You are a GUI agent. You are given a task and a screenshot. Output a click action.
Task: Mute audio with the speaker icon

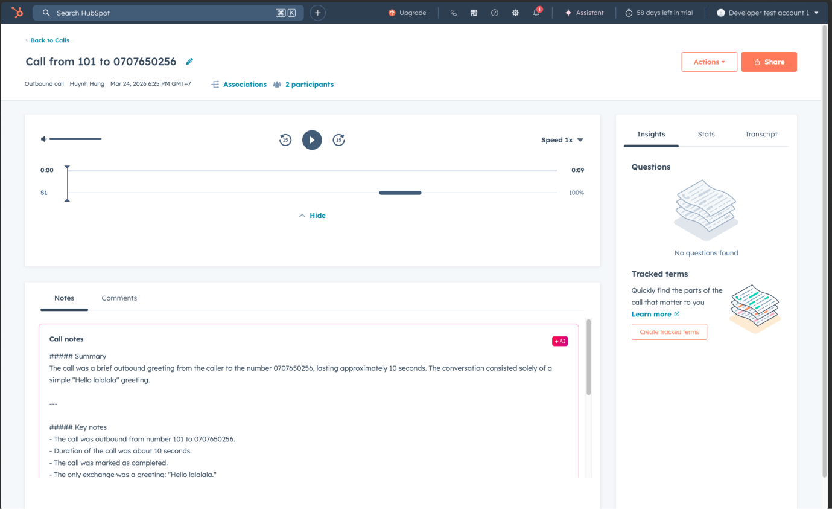click(x=43, y=139)
